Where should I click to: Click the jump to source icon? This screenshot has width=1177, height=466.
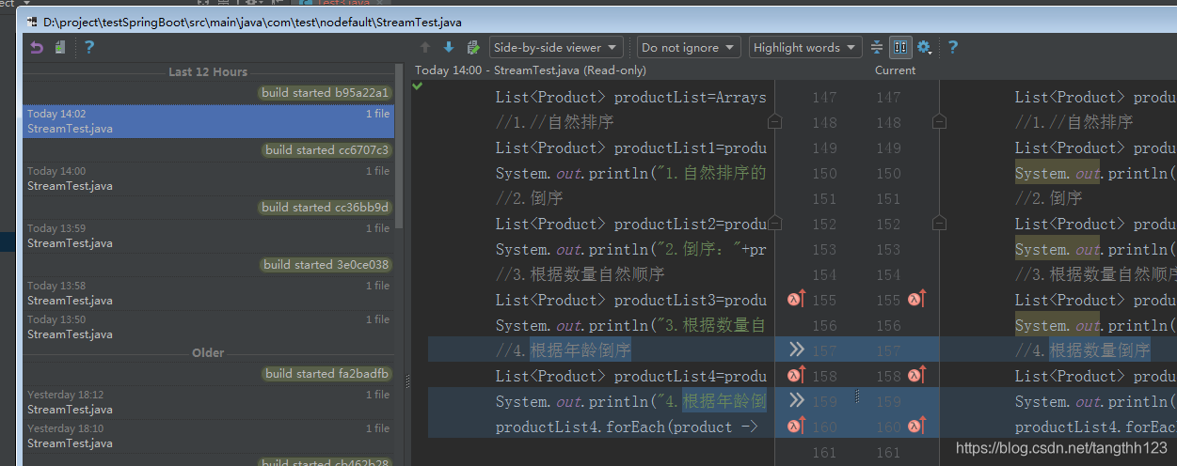473,47
